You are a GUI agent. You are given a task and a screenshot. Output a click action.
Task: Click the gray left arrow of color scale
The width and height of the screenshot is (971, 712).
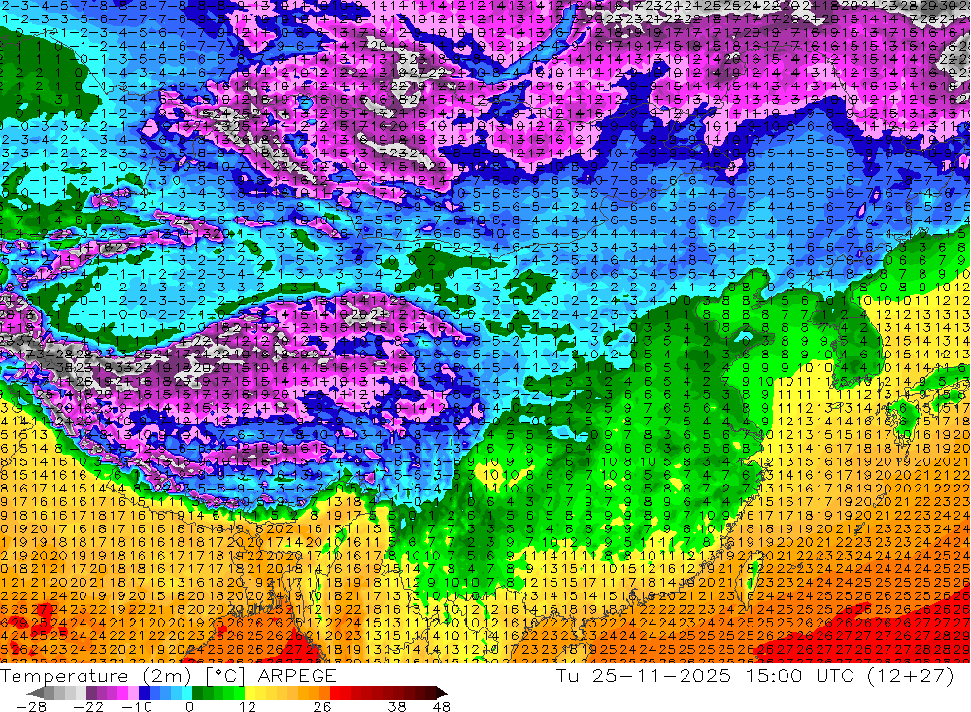click(36, 693)
